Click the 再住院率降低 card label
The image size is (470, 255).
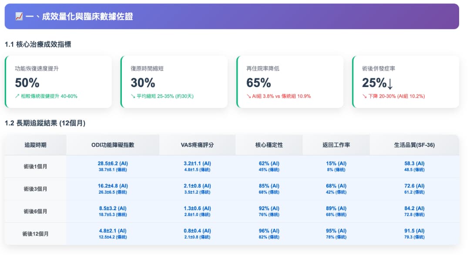tap(263, 69)
